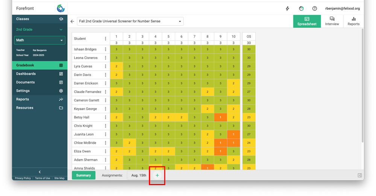Viewport: 376px width, 196px height.
Task: Open the Privacy Policy link
Action: [x=23, y=178]
